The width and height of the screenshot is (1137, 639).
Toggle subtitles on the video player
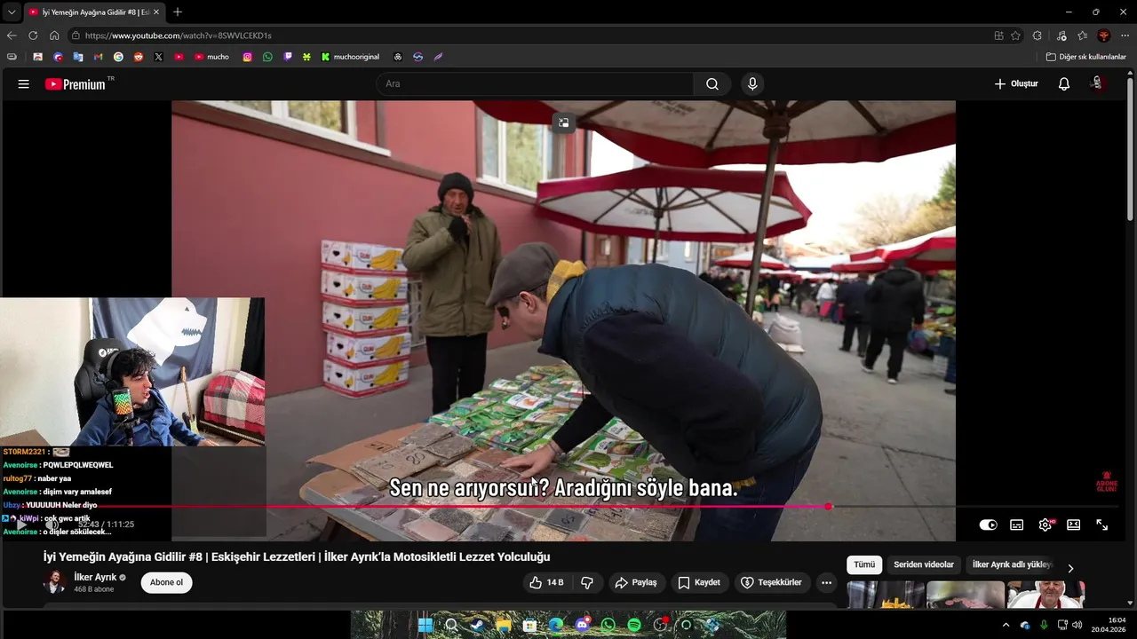pyautogui.click(x=1017, y=525)
